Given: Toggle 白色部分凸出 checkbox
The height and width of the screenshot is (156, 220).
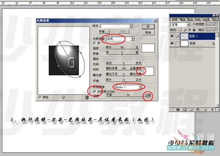Looking at the screenshot, I should [95, 91].
